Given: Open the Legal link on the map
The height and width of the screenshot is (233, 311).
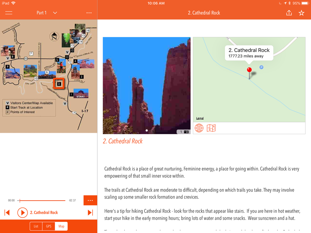Looking at the screenshot, I should (200, 118).
